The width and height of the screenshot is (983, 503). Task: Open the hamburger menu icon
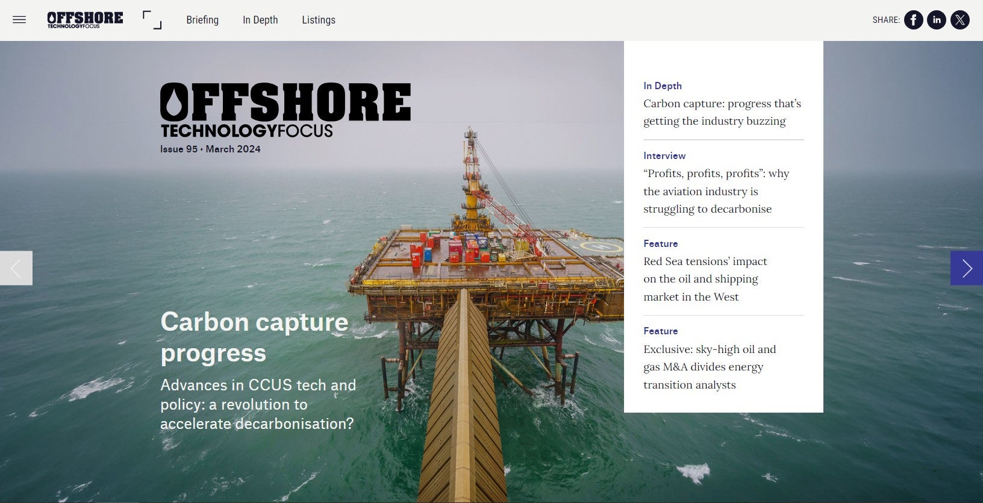point(19,20)
